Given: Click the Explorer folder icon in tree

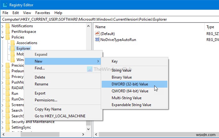Looking at the screenshot, I should tap(13, 49).
